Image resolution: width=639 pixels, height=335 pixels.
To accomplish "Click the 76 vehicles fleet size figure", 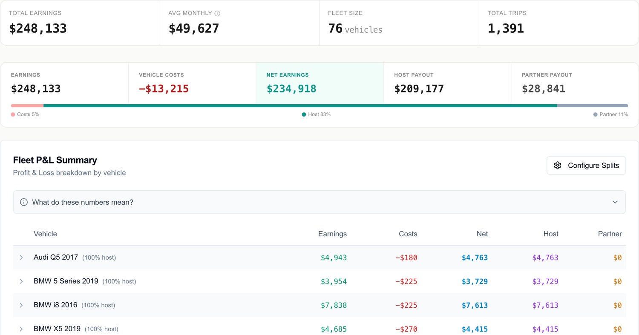I will pyautogui.click(x=355, y=29).
